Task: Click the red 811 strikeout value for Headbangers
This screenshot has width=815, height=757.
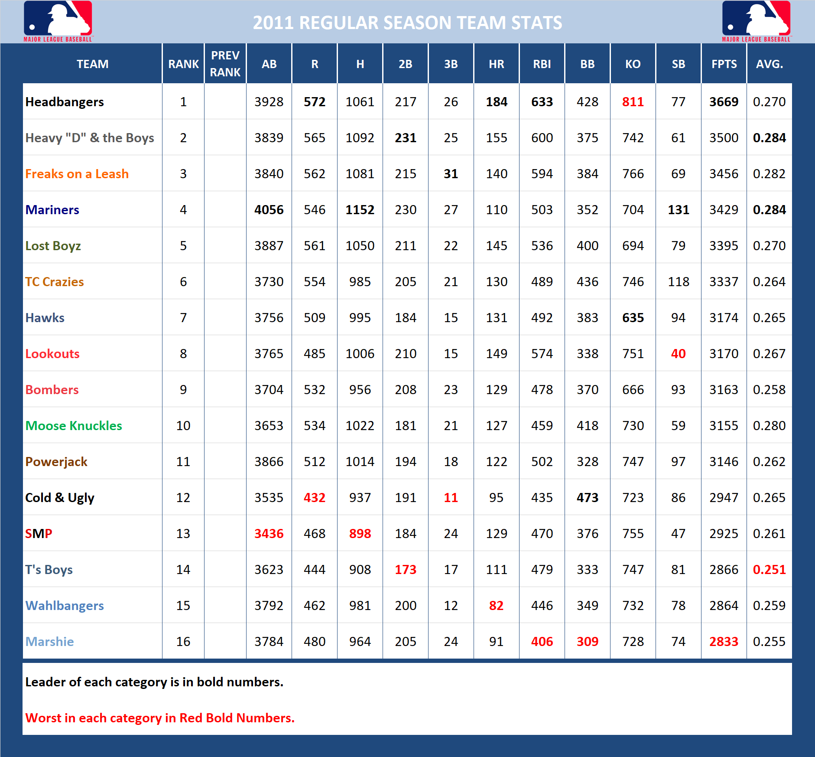Action: 632,101
